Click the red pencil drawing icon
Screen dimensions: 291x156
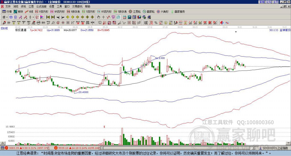(x=4, y=23)
